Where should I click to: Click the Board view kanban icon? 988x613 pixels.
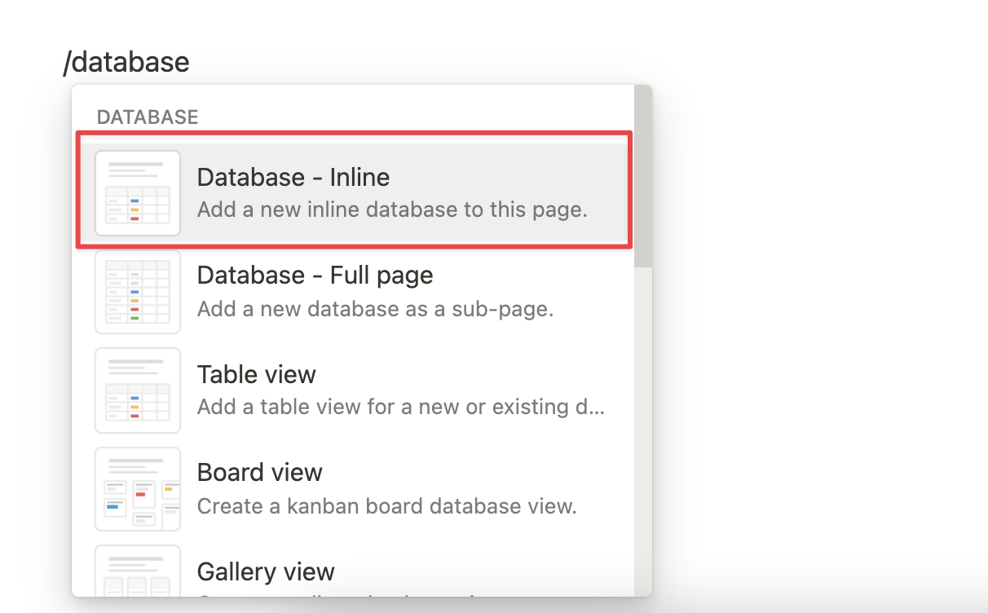(138, 489)
